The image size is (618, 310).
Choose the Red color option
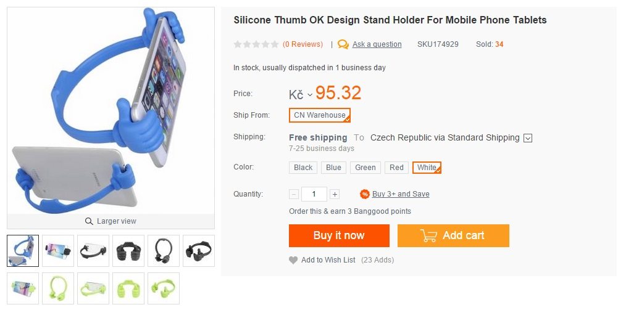tap(396, 168)
